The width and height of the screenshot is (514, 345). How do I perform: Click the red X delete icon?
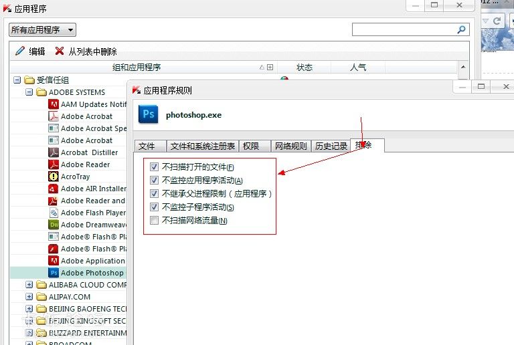60,51
